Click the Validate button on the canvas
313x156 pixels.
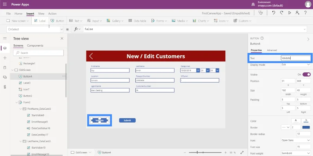(x=99, y=120)
